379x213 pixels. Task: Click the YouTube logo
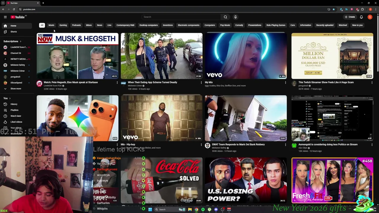coord(18,17)
